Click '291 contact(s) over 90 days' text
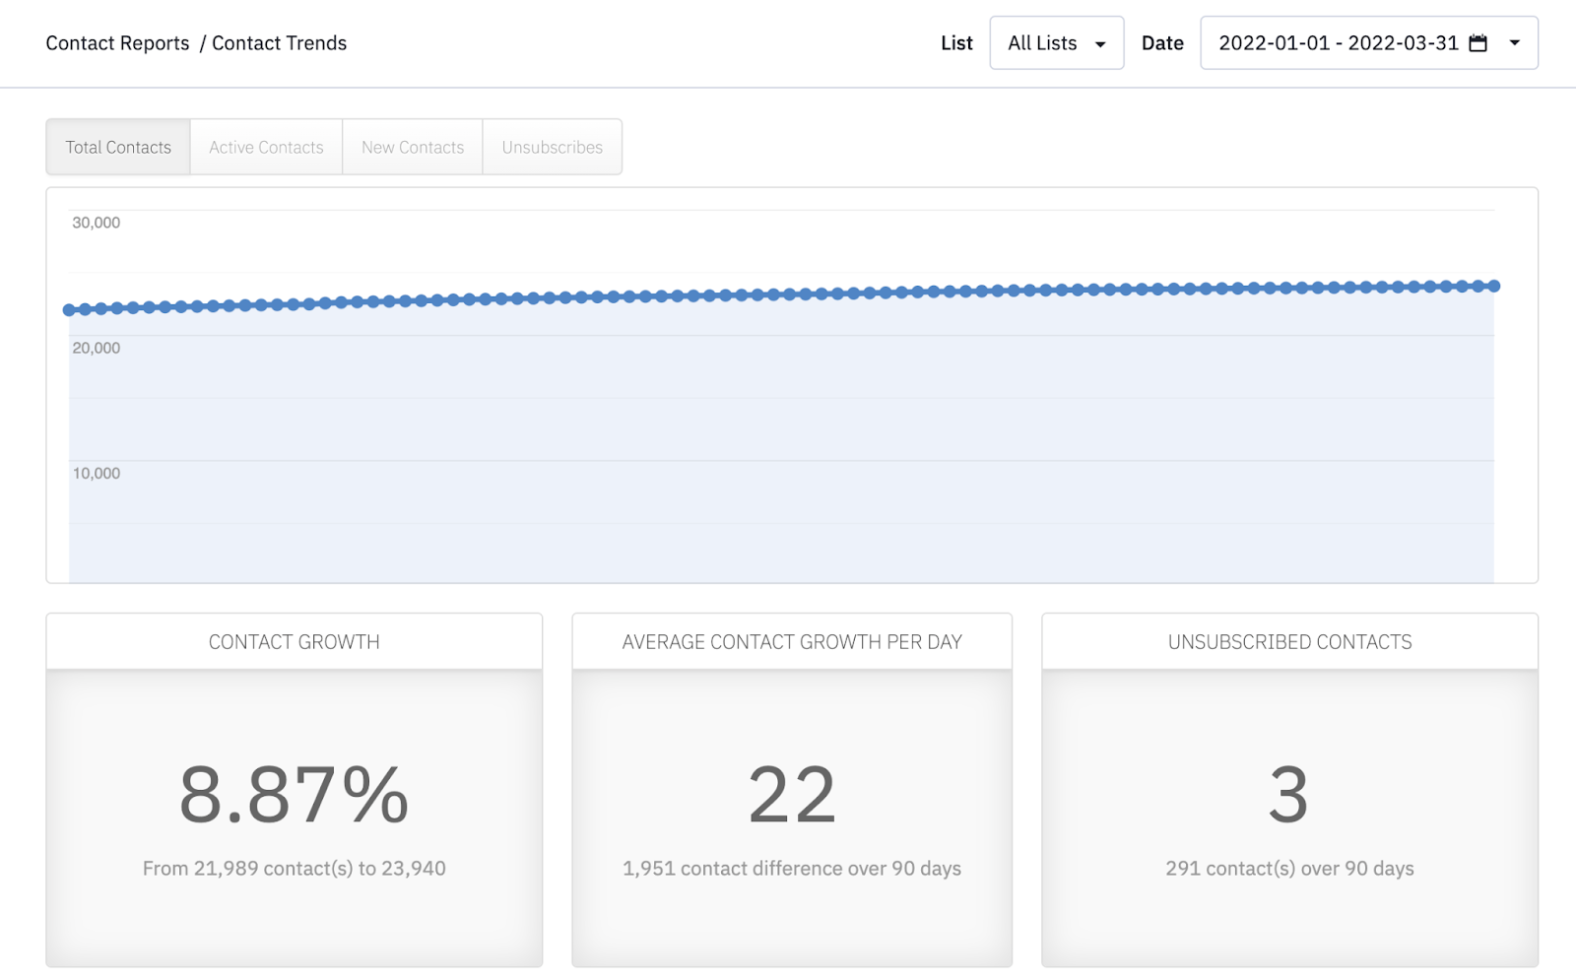 [x=1290, y=869]
